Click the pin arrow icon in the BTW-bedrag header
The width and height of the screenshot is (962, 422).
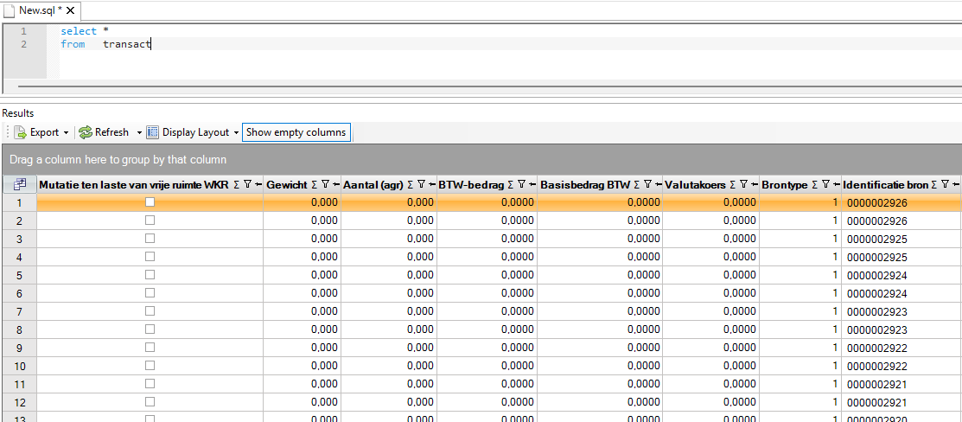click(x=532, y=183)
